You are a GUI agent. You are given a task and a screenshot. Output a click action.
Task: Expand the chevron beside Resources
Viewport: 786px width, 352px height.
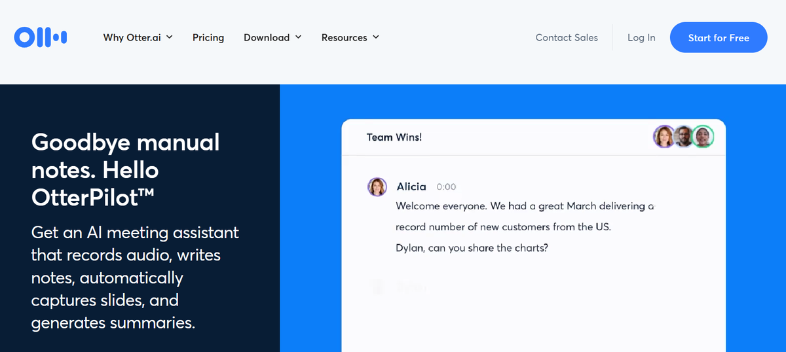click(376, 37)
